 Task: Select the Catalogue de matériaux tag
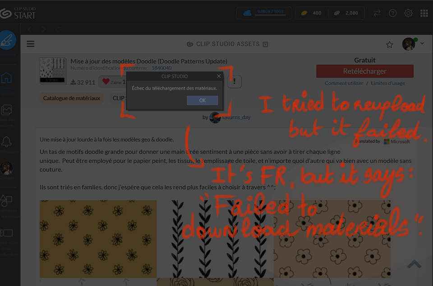pos(72,98)
